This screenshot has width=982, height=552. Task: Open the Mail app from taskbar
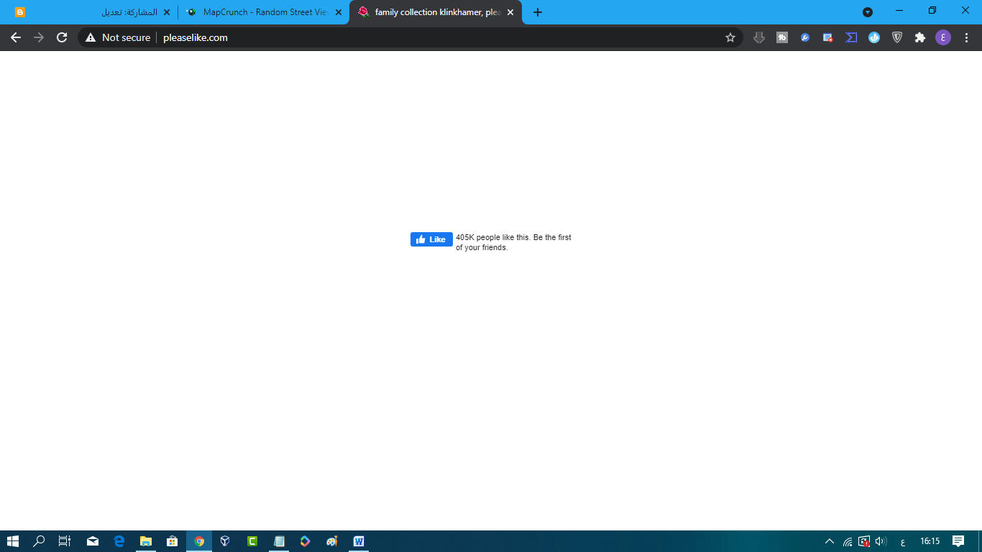pos(93,541)
